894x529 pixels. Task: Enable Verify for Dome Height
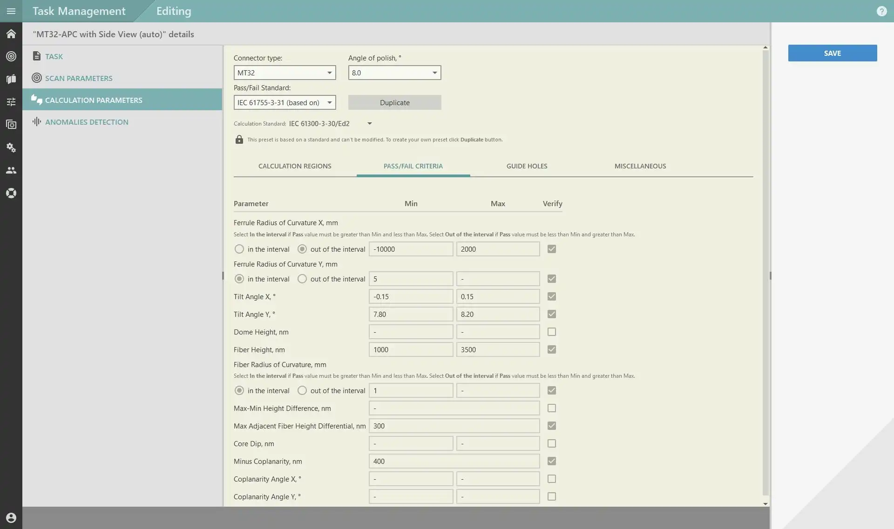(x=551, y=332)
